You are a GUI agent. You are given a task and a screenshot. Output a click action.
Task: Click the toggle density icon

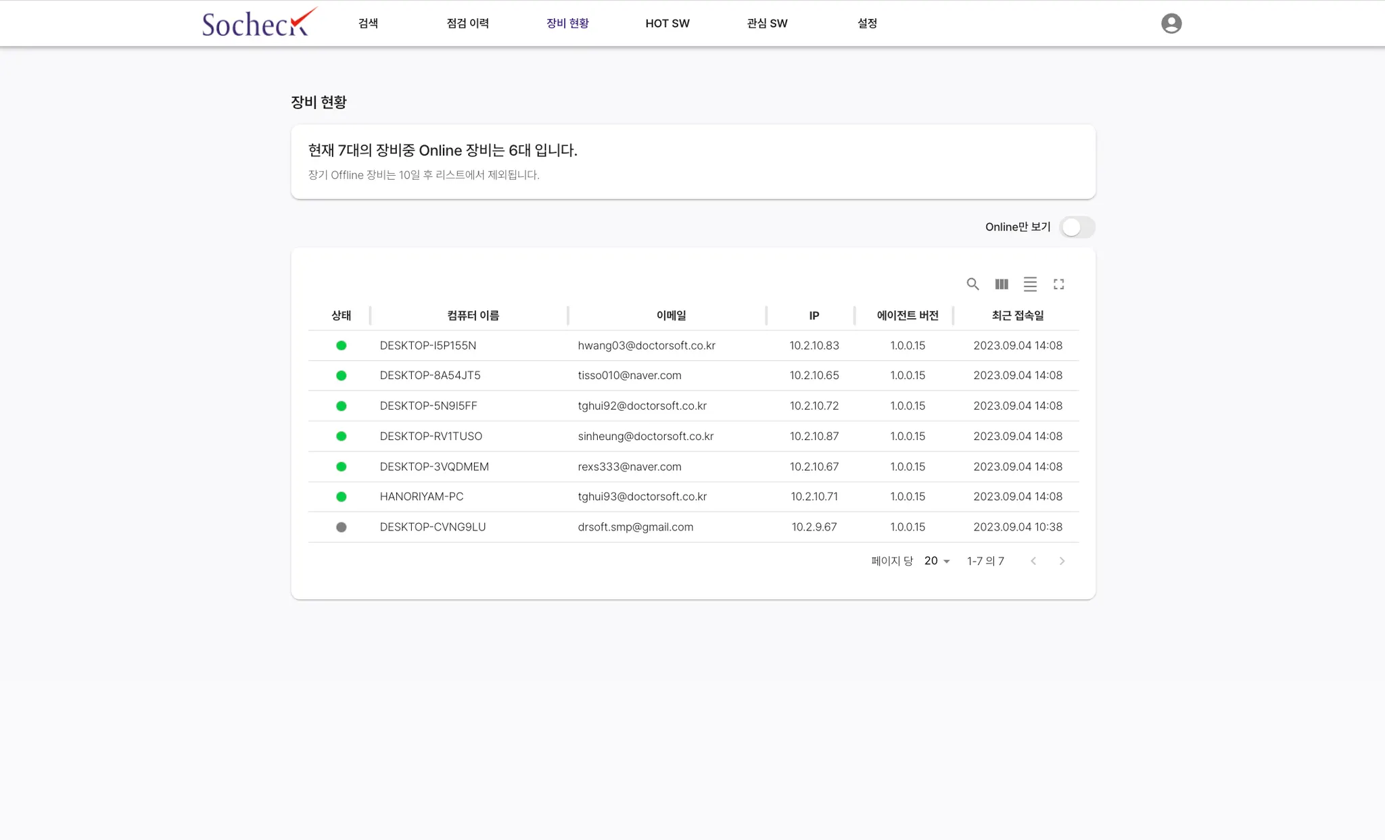coord(1030,284)
